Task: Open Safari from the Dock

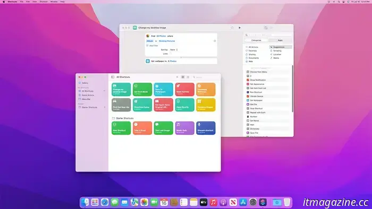Action: [x=105, y=203]
